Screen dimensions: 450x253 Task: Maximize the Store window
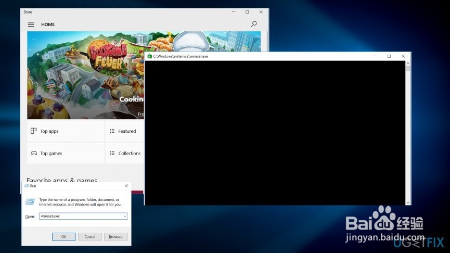[247, 12]
